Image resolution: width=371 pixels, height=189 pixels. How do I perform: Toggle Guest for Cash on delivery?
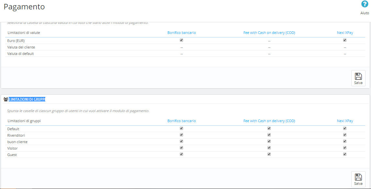pyautogui.click(x=269, y=154)
